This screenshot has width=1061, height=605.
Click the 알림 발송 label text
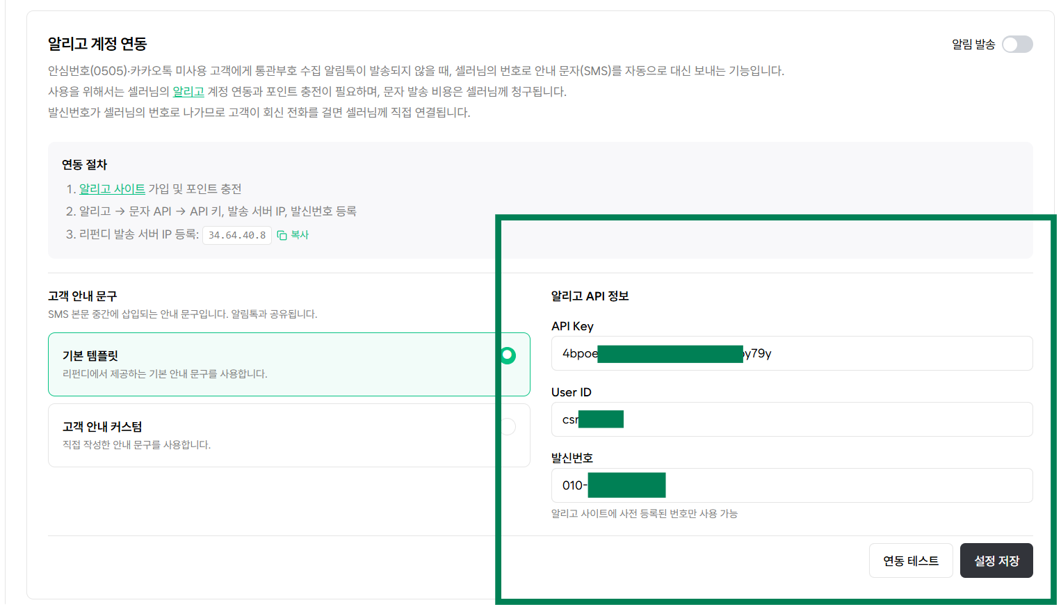pos(973,45)
